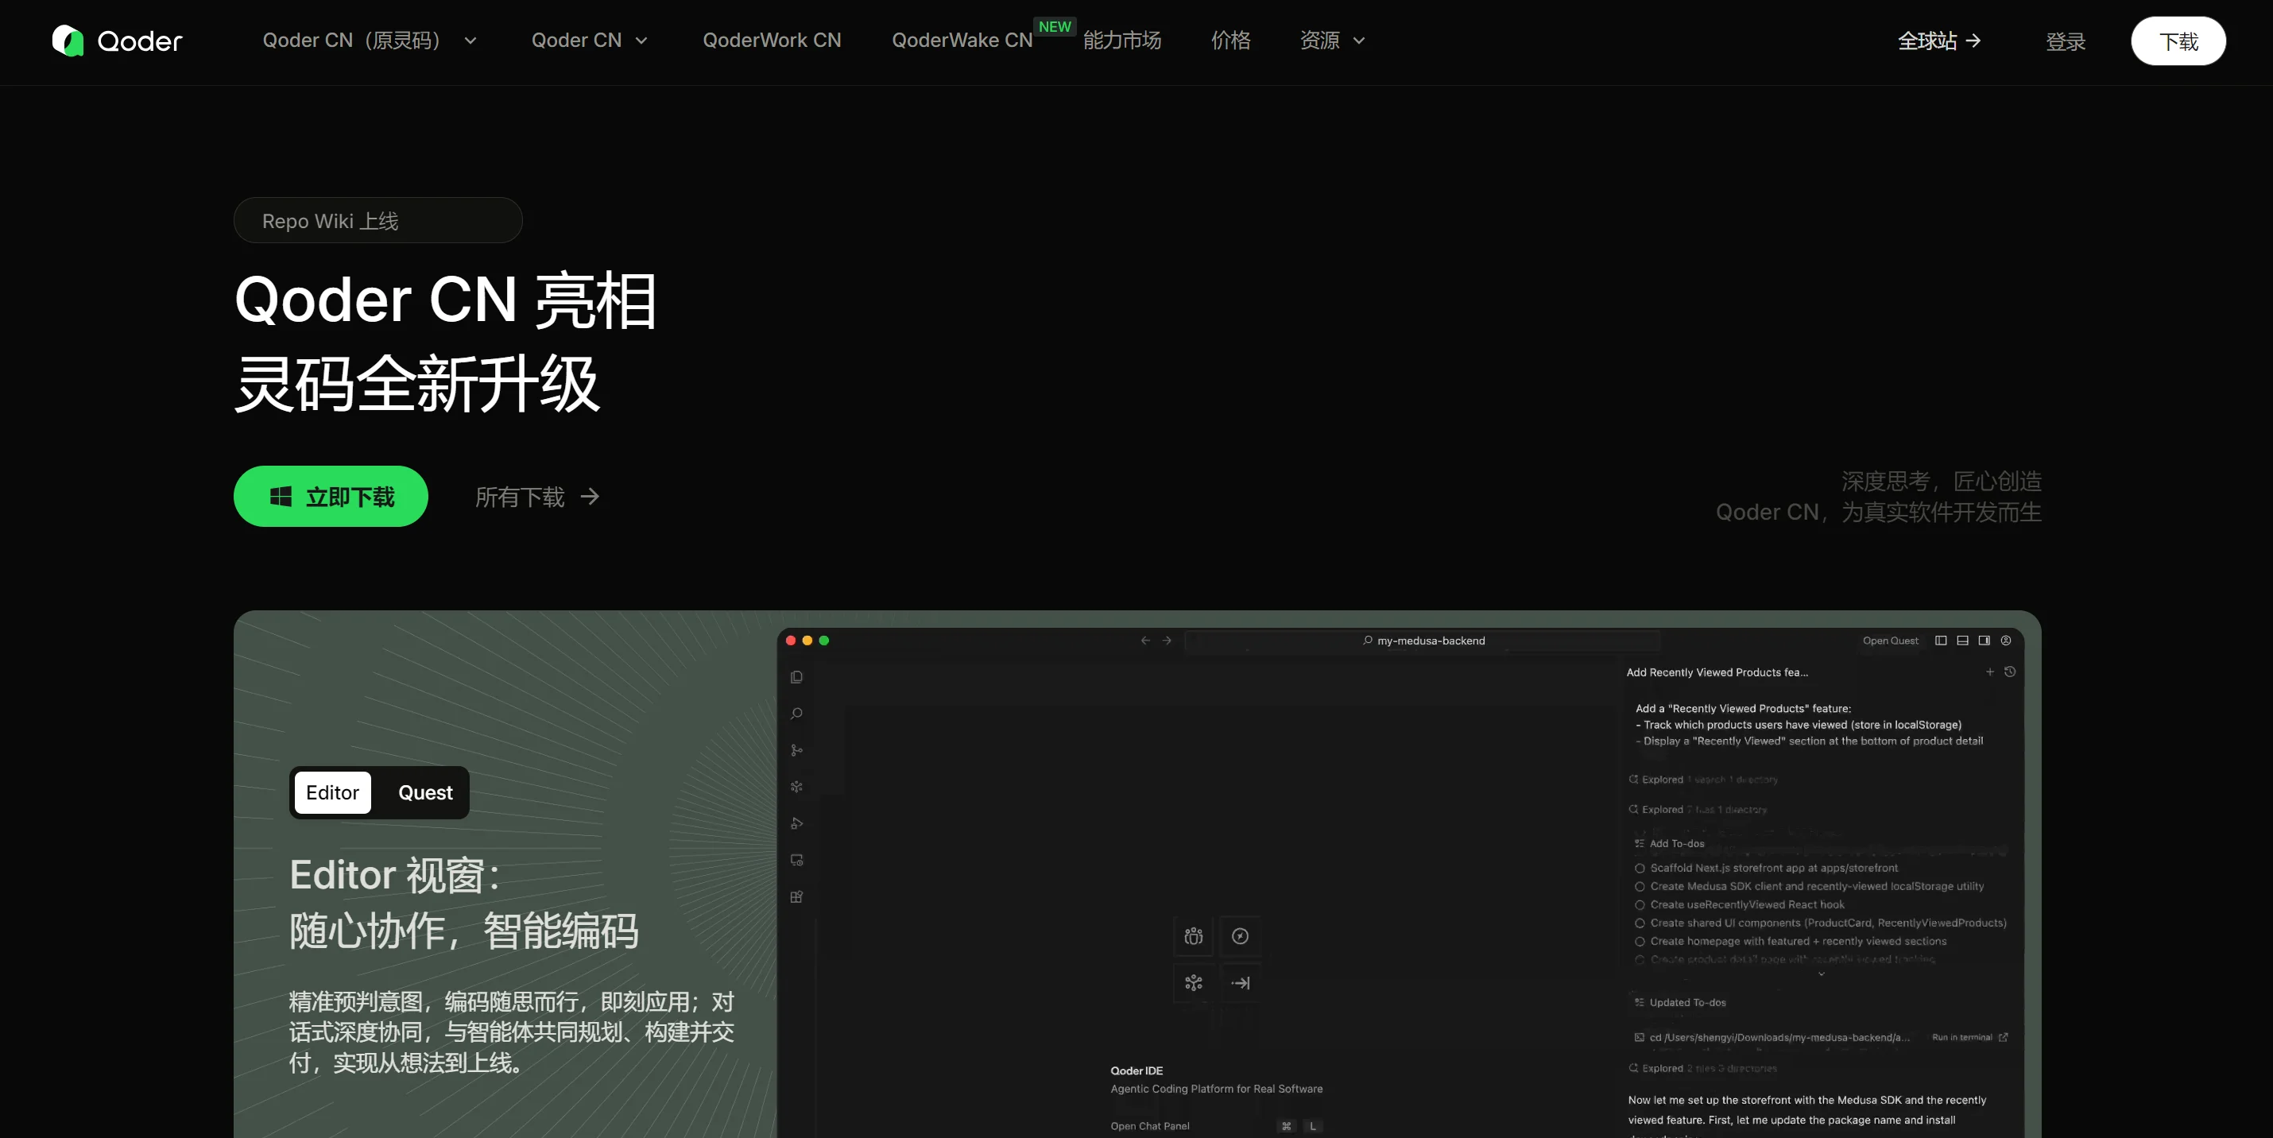Click the agents group tile icon
2273x1138 pixels.
coord(1194,936)
